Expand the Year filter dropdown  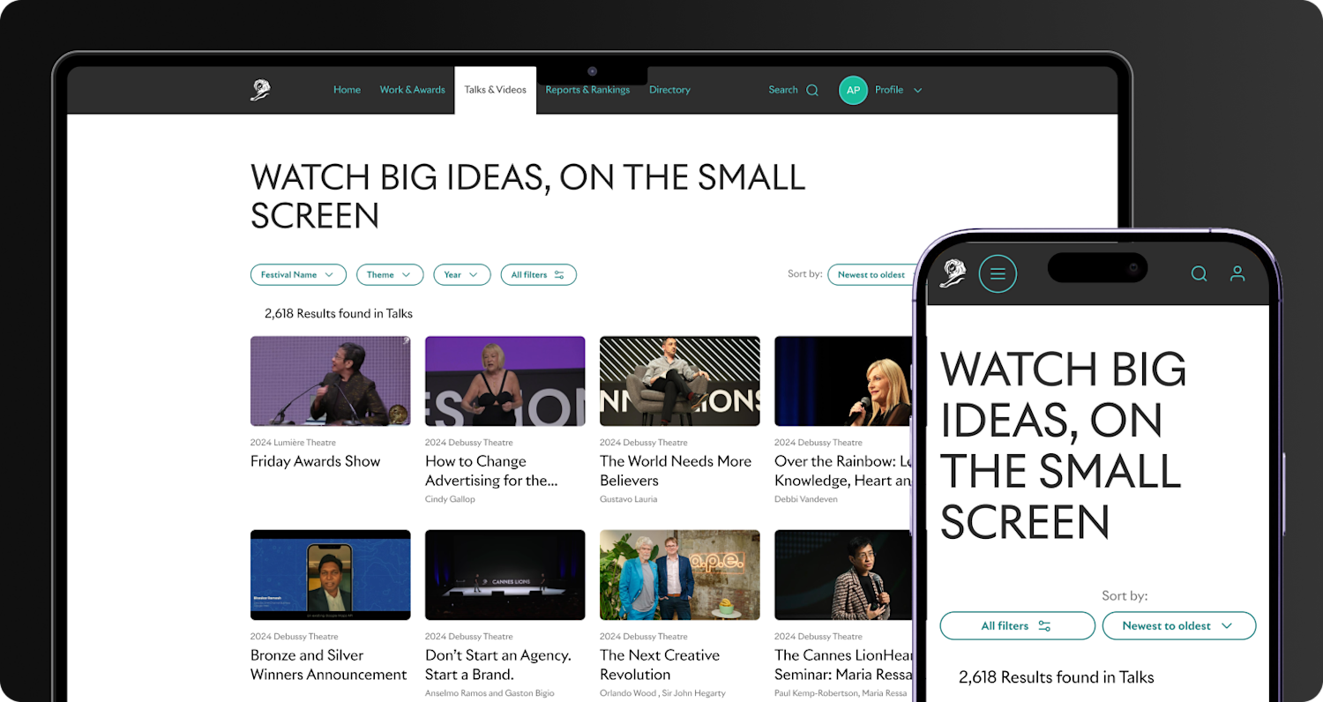tap(462, 275)
